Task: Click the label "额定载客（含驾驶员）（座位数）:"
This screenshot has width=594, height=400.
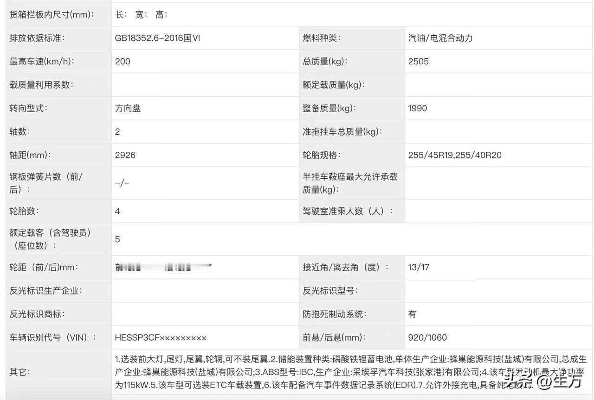Action: (50, 239)
